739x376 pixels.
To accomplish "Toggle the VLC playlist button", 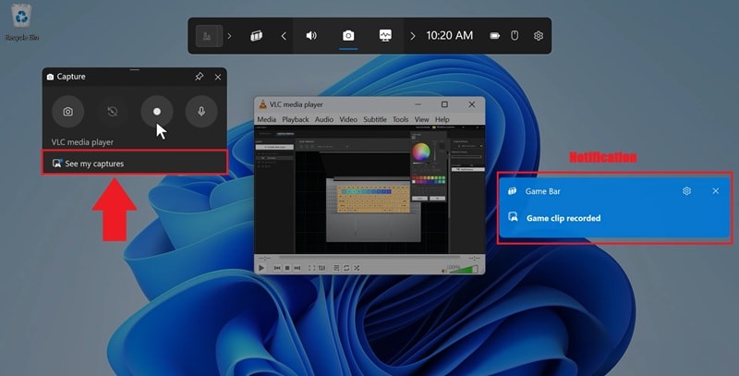I will 336,268.
